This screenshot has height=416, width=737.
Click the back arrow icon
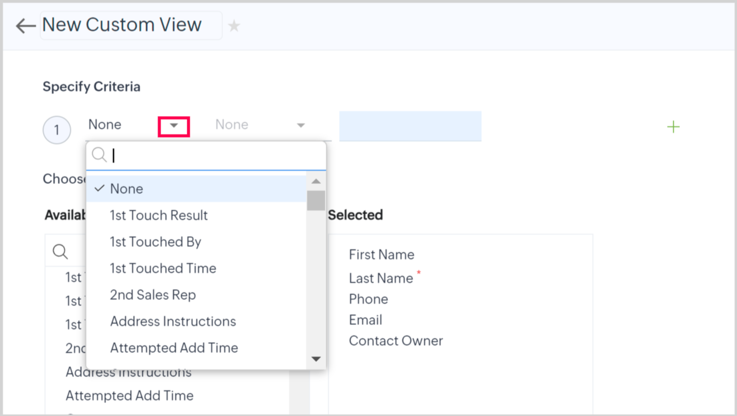[x=26, y=26]
